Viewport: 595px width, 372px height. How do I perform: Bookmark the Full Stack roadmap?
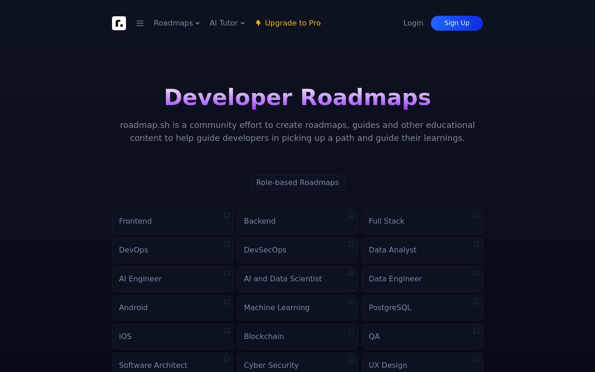point(476,215)
